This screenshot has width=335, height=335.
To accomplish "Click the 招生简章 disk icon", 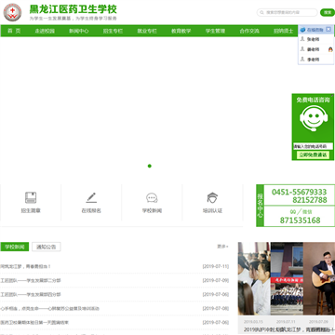I will (31, 198).
